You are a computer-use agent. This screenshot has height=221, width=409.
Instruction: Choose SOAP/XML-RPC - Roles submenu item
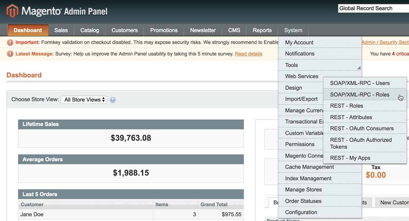tap(365, 94)
